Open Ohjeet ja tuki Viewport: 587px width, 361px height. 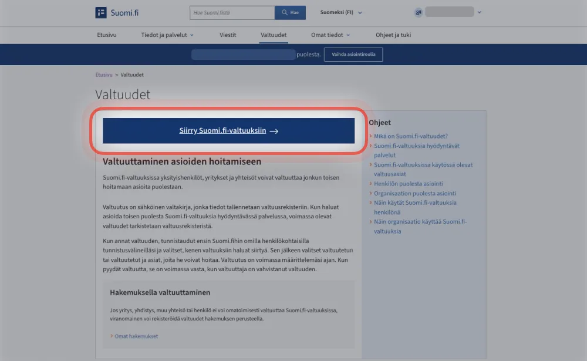(393, 35)
